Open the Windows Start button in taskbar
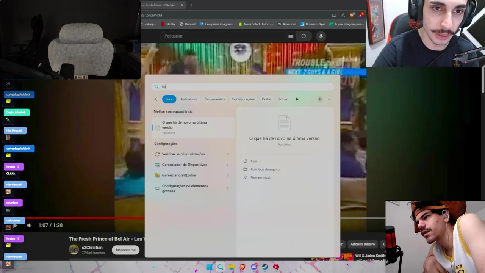 pyautogui.click(x=209, y=267)
